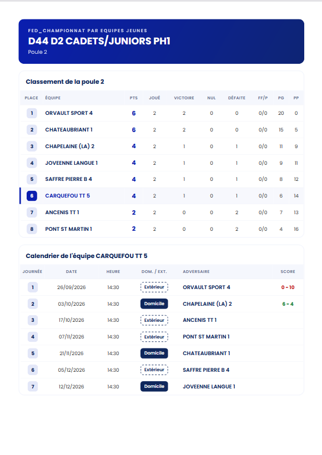The height and width of the screenshot is (455, 322).
Task: Click the NUL column header
Action: (212, 98)
